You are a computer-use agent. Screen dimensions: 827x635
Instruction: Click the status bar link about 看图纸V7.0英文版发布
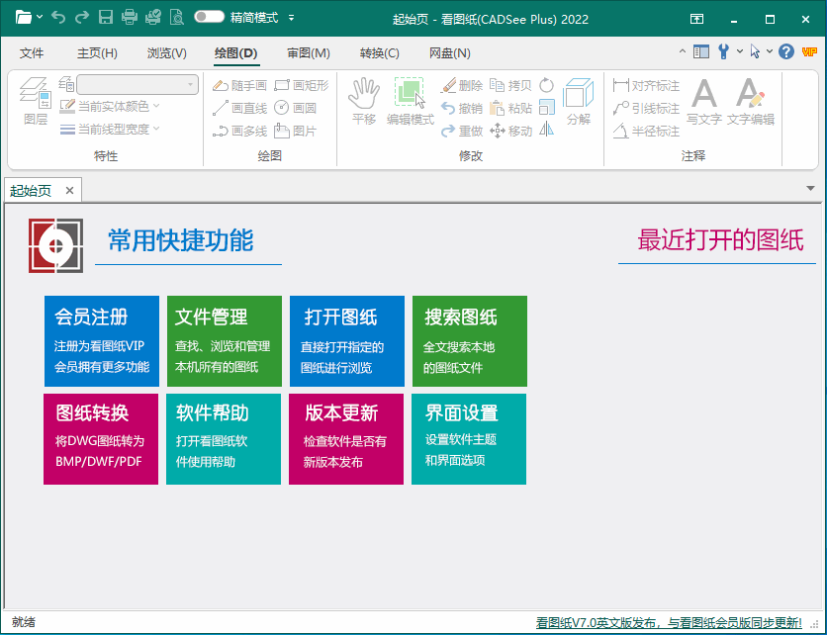[669, 622]
